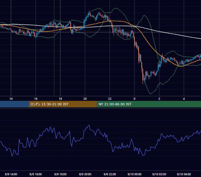The height and width of the screenshot is (177, 201).
Task: Click the '9/10 02:00' label on indicator axis
Action: [x=159, y=174]
